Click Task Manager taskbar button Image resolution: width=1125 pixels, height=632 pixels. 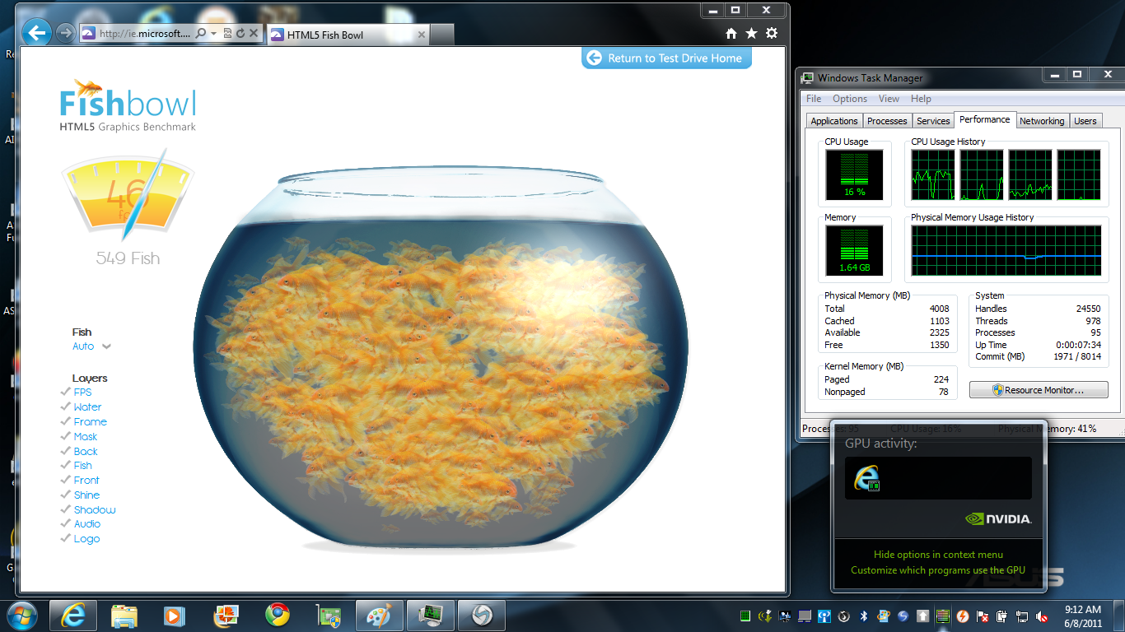[431, 616]
